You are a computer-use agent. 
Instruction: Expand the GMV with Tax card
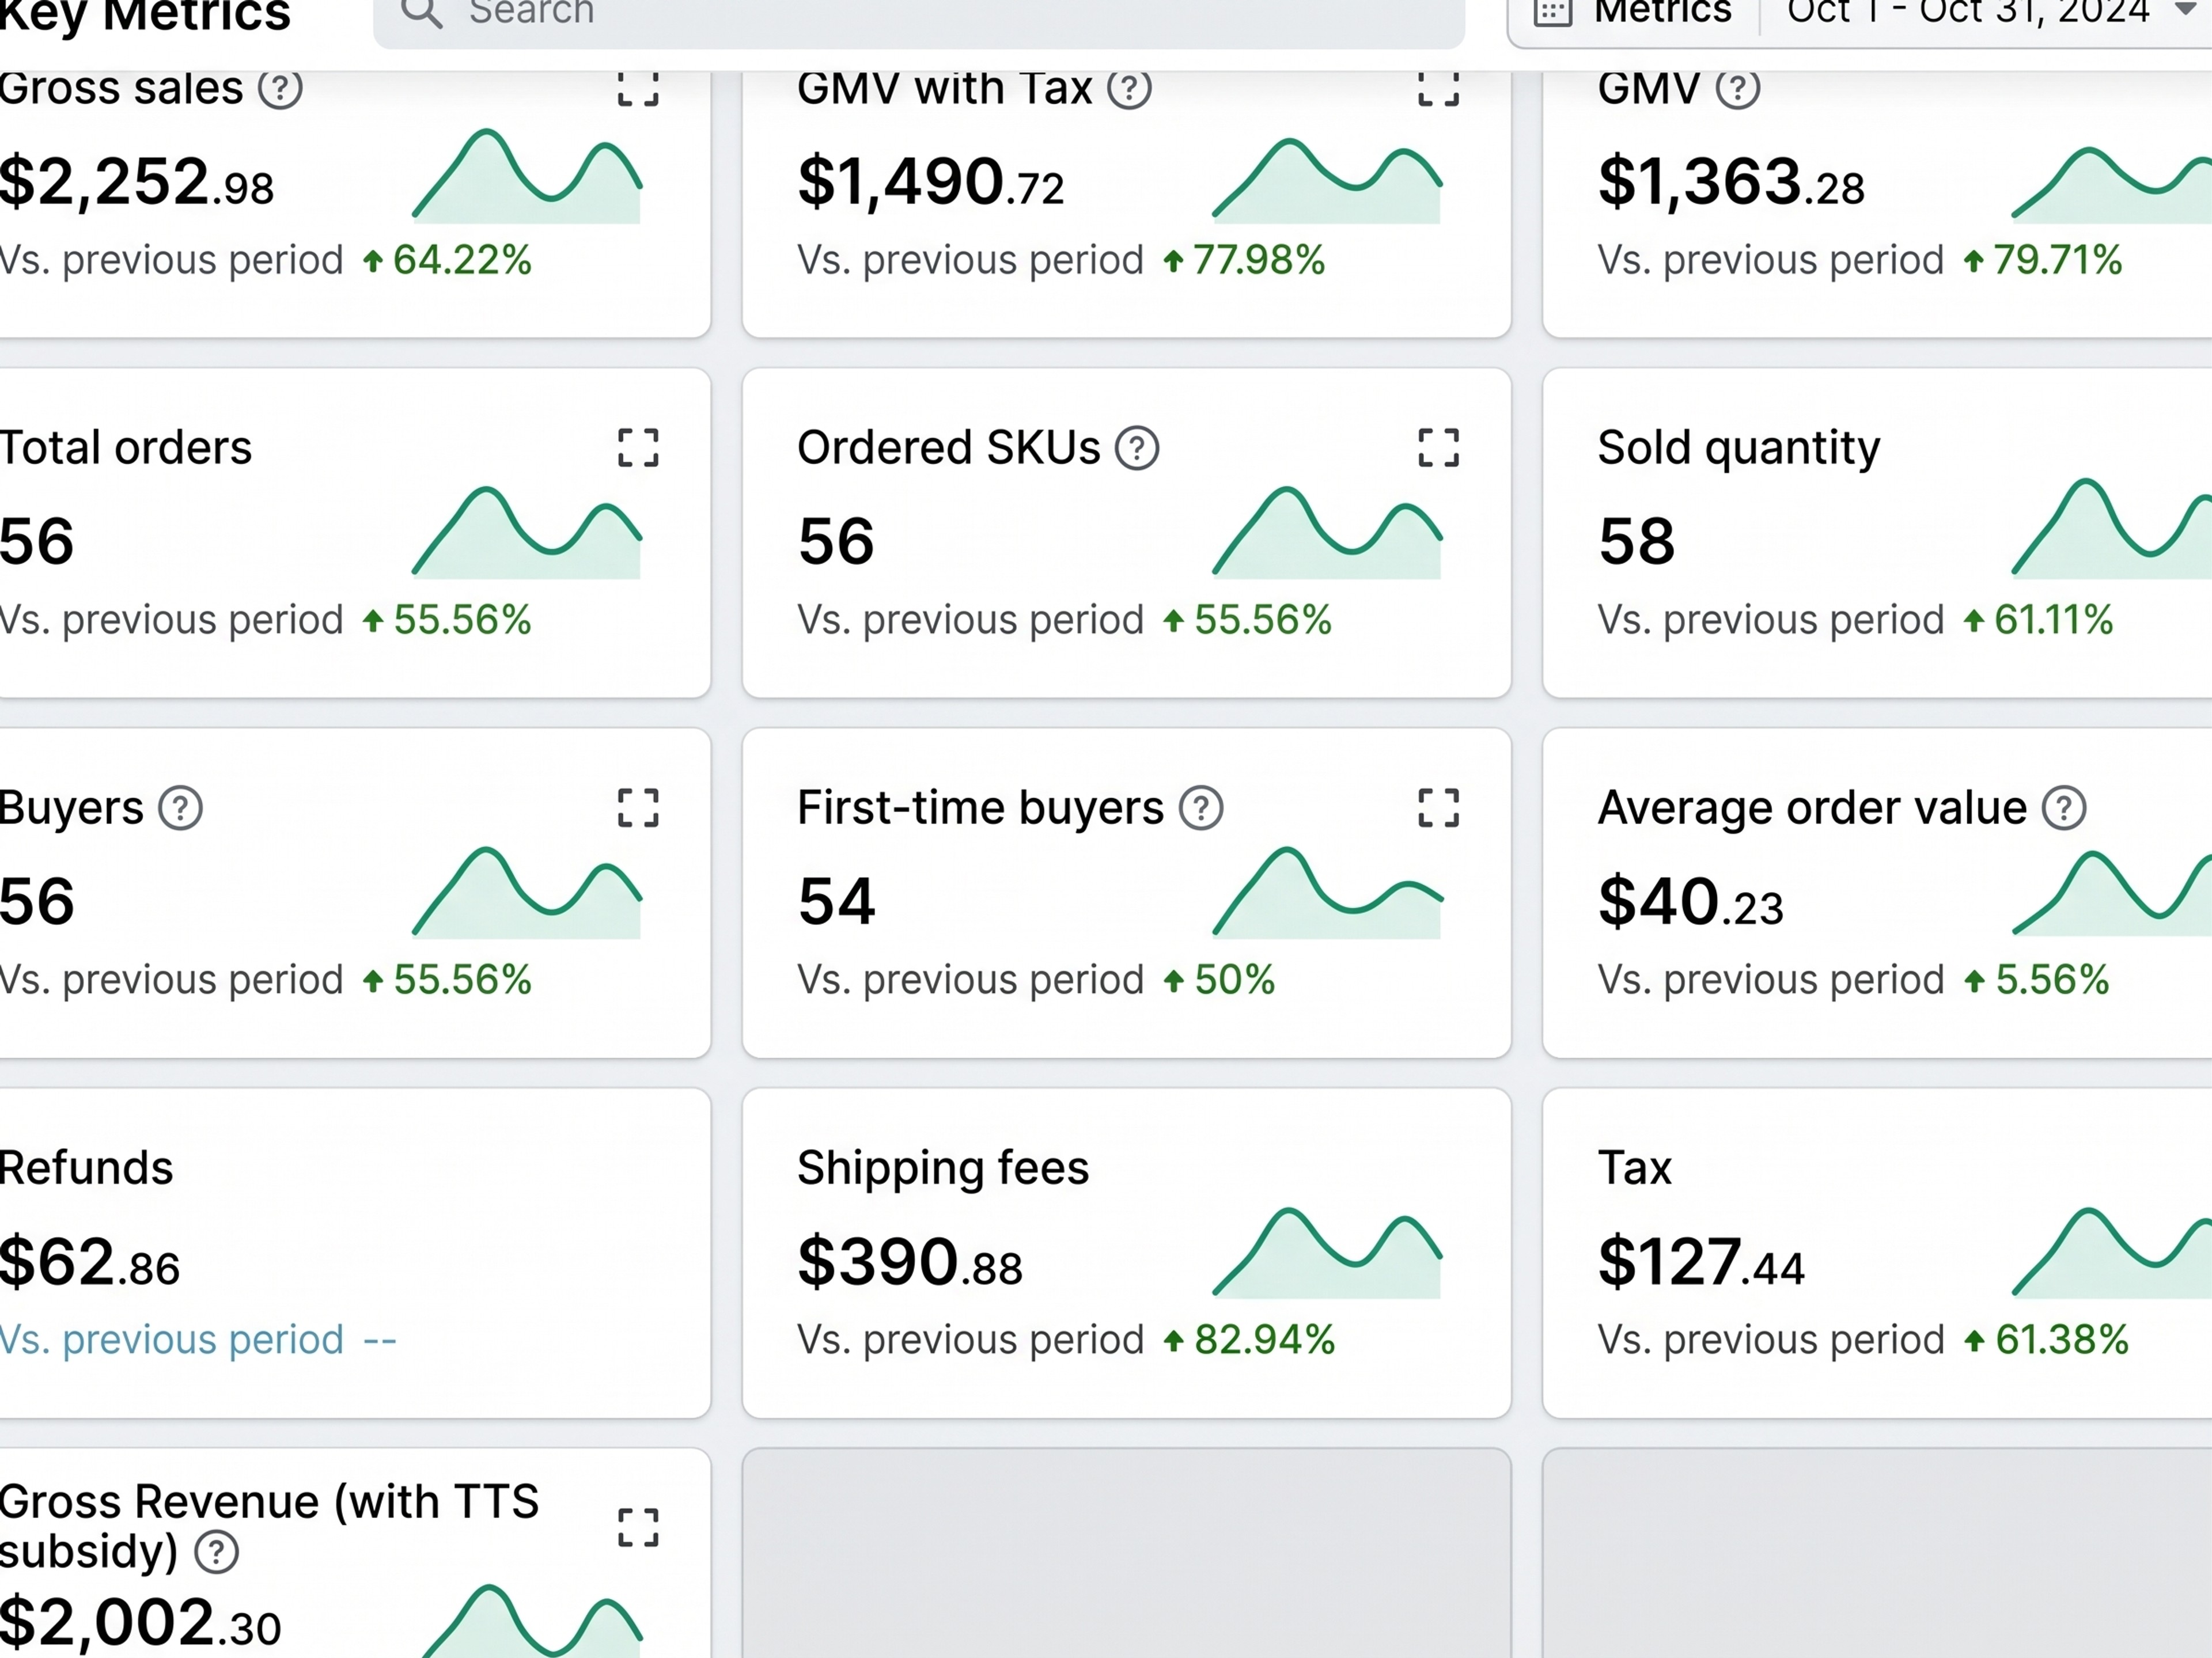point(1438,88)
